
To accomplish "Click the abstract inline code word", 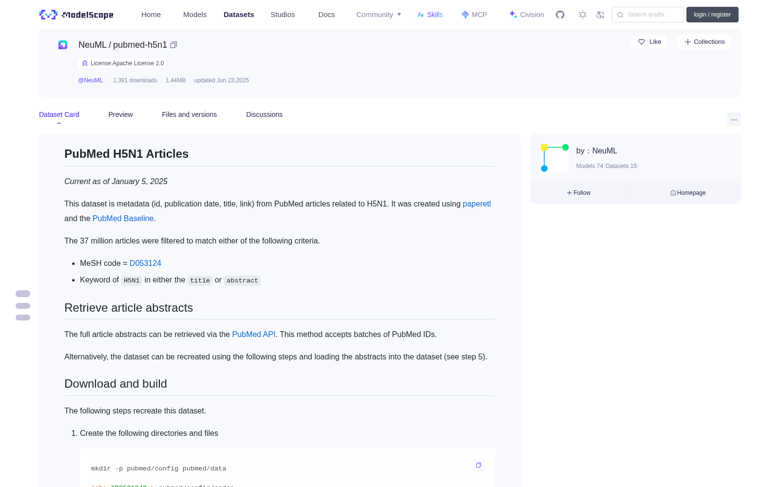I will [x=242, y=281].
